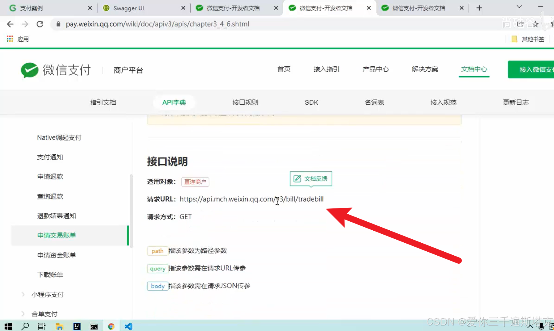Screen dimensions: 554x331
Task: Open IntelliJ IDEA from the taskbar
Action: pos(77,326)
